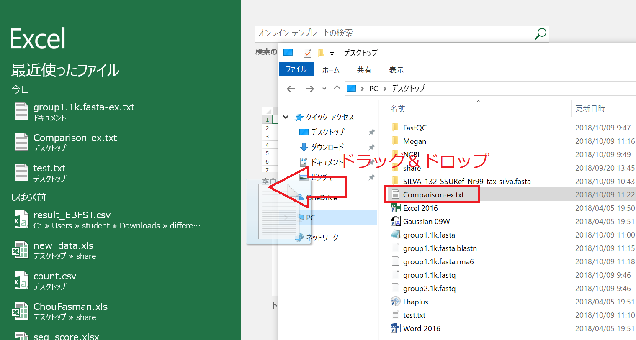Click the group1.1k.fasta-ex.txt document icon in Excel

tap(21, 112)
